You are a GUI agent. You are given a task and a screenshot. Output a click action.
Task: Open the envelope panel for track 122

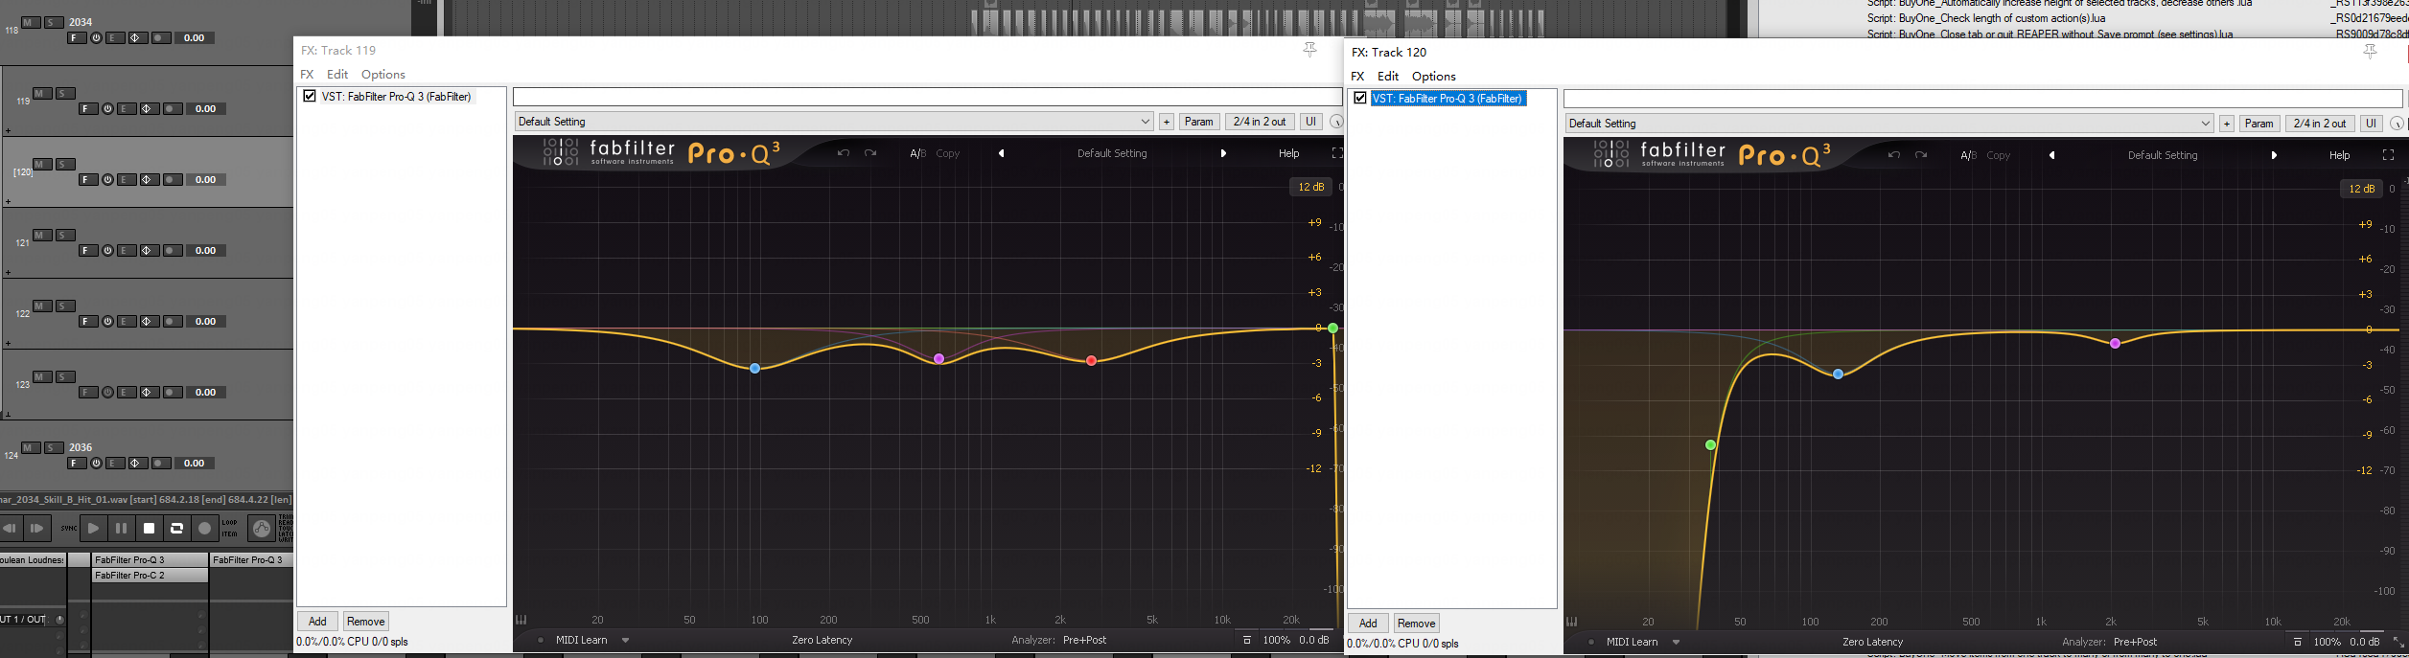(x=127, y=322)
